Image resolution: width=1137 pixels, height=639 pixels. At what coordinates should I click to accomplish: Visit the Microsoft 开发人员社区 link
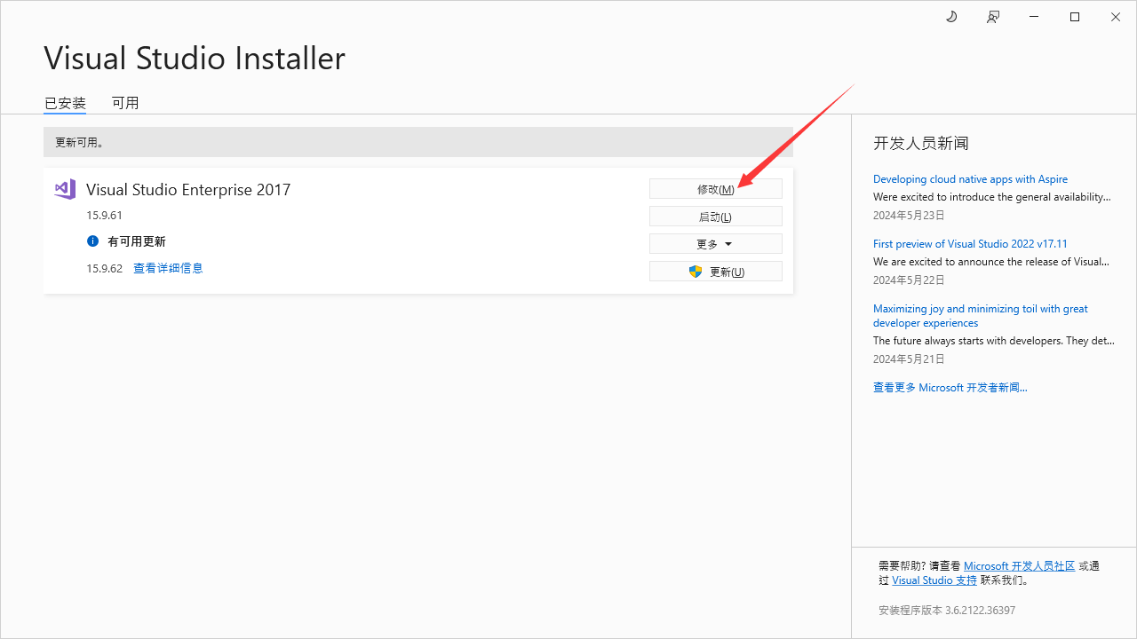point(1019,566)
